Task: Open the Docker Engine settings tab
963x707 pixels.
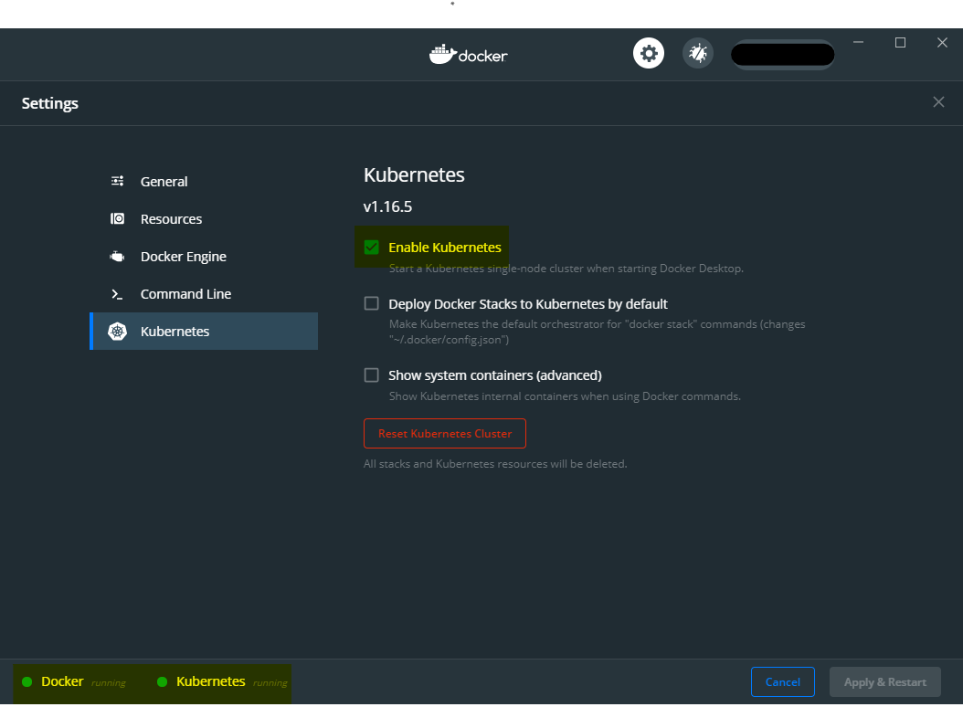Action: coord(204,256)
